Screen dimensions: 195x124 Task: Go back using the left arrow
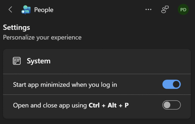tap(10, 9)
